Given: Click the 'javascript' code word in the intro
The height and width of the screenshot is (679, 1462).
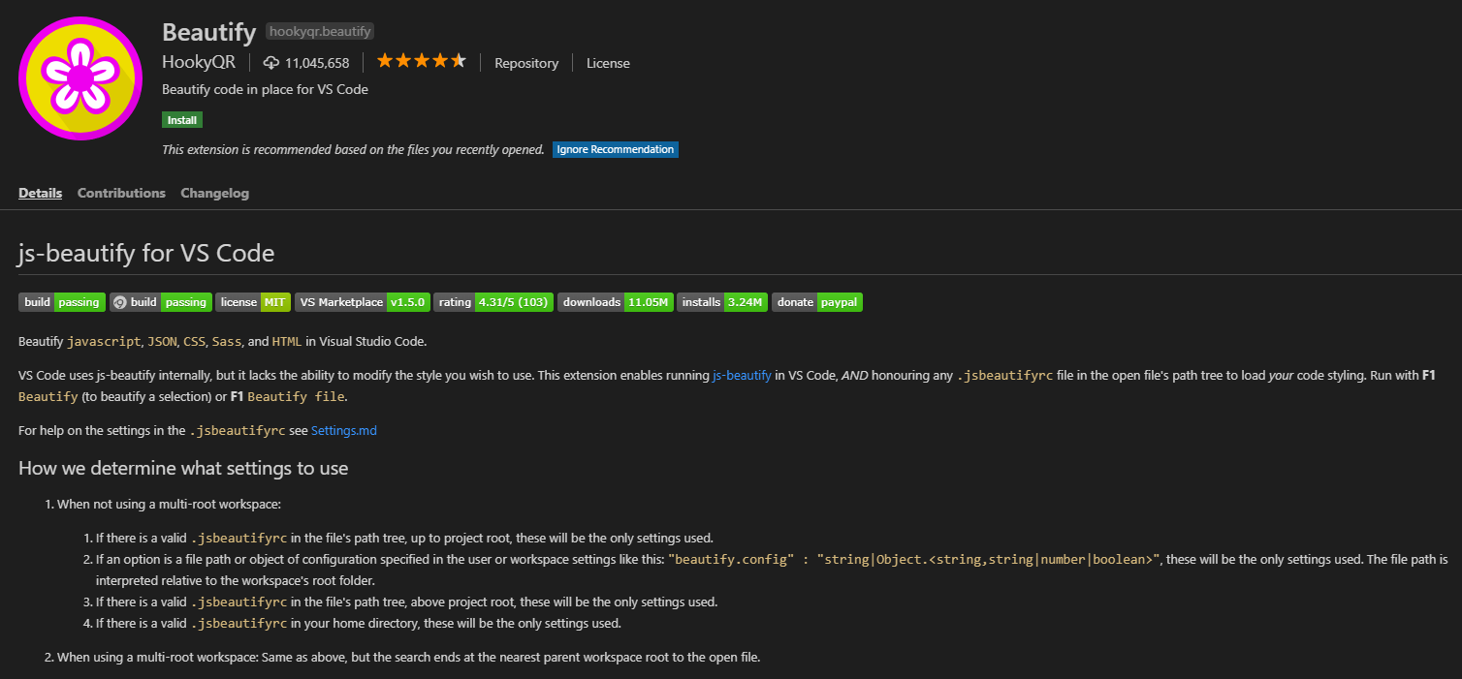Looking at the screenshot, I should coord(105,341).
